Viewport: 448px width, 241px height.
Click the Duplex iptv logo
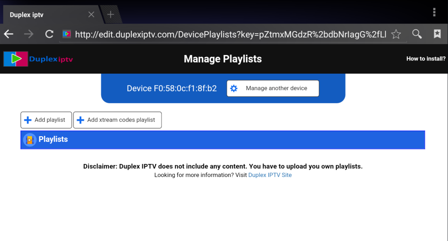pyautogui.click(x=38, y=59)
